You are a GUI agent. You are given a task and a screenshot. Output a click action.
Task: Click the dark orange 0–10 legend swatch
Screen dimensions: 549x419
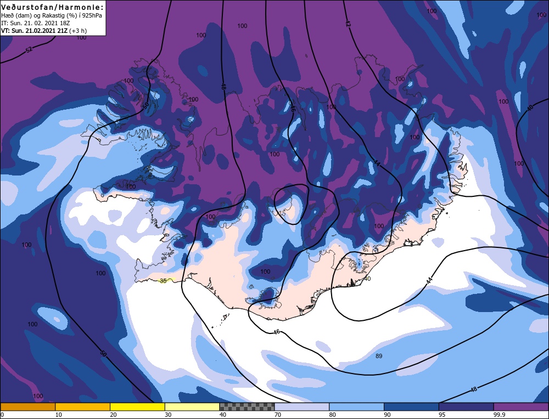[x=27, y=406]
